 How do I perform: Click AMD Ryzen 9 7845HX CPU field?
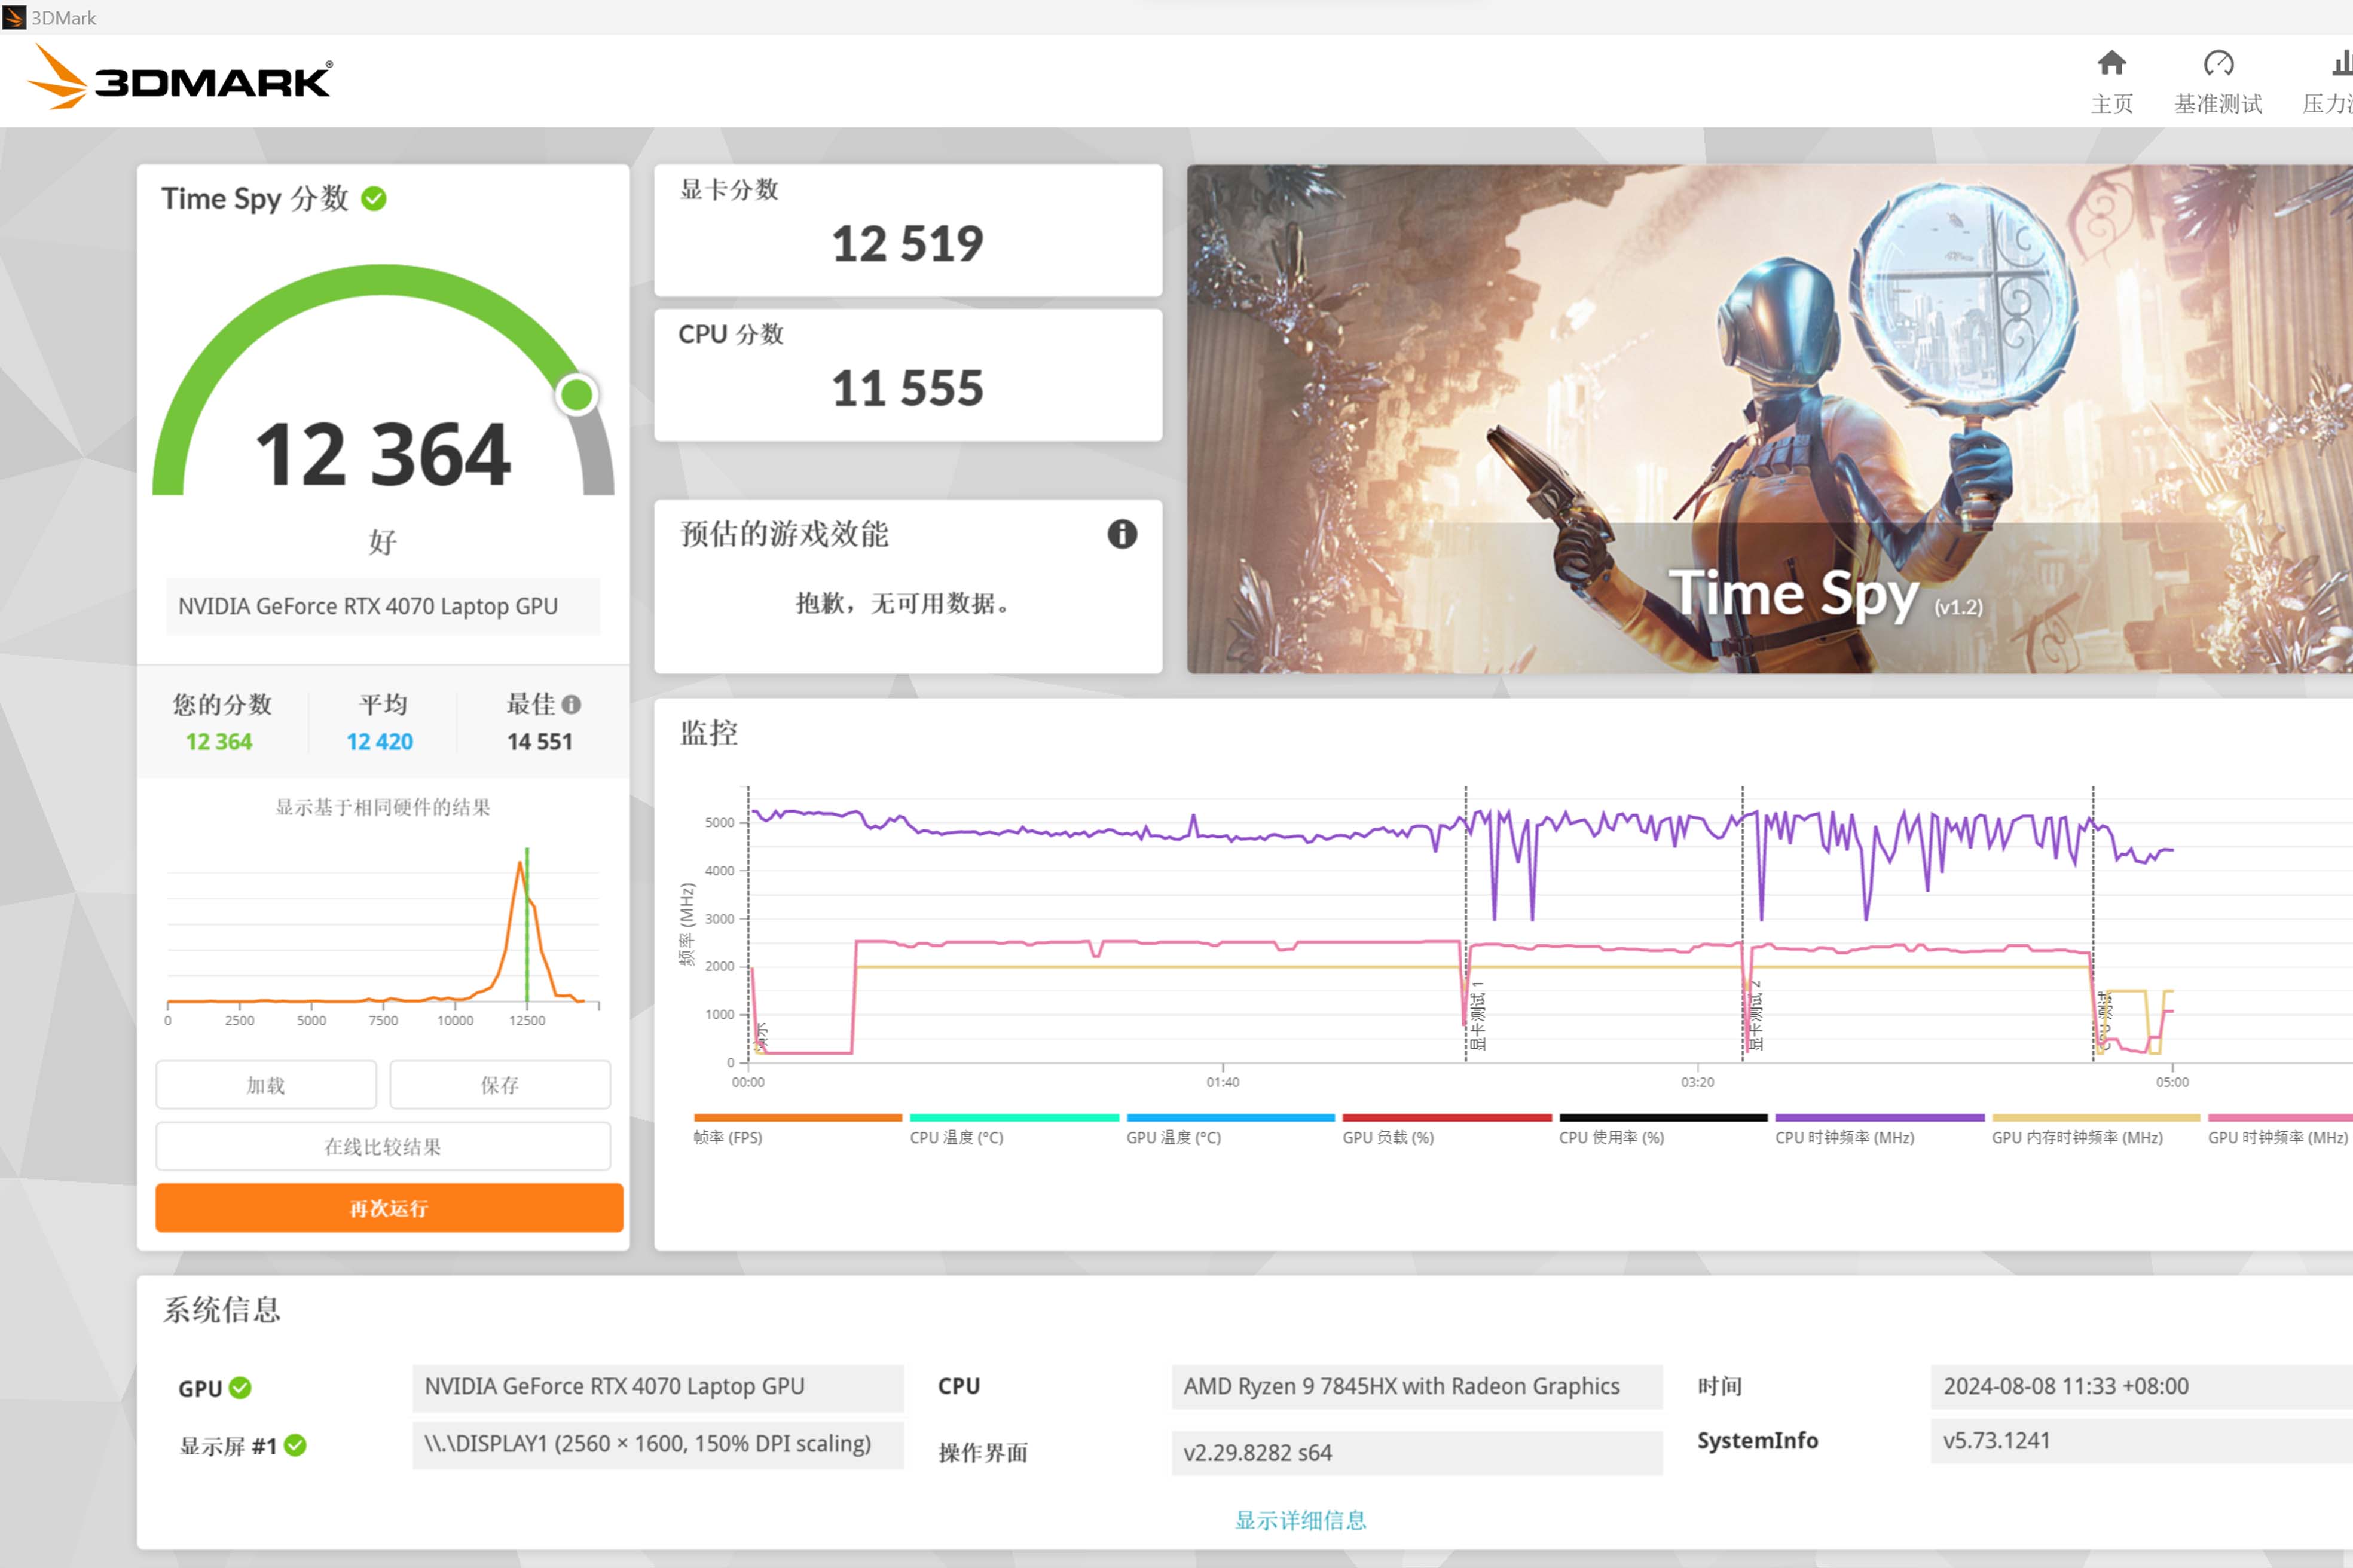[1417, 1386]
